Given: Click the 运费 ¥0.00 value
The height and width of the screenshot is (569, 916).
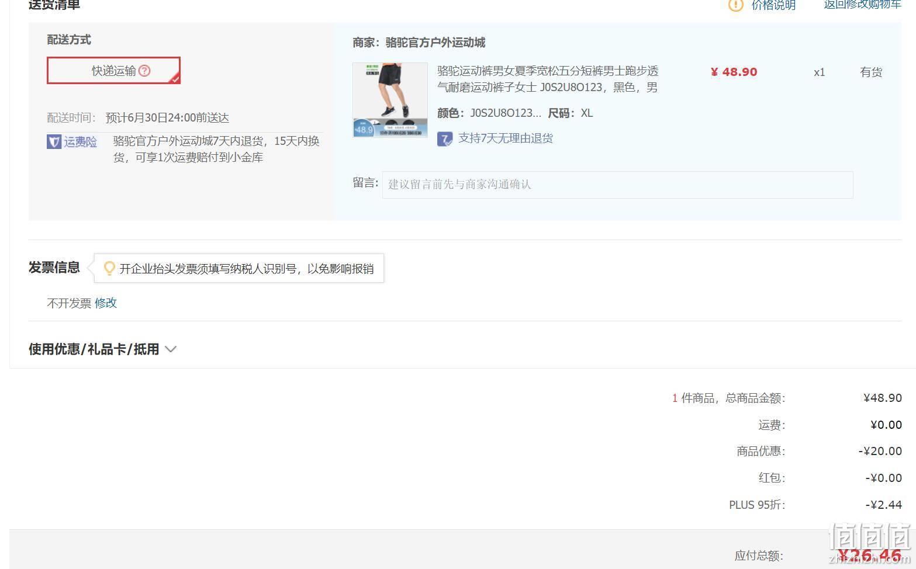Looking at the screenshot, I should pos(886,425).
